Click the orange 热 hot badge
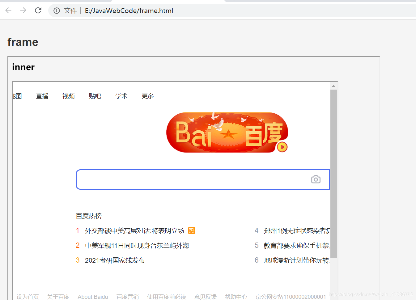This screenshot has height=300, width=416. (x=192, y=230)
